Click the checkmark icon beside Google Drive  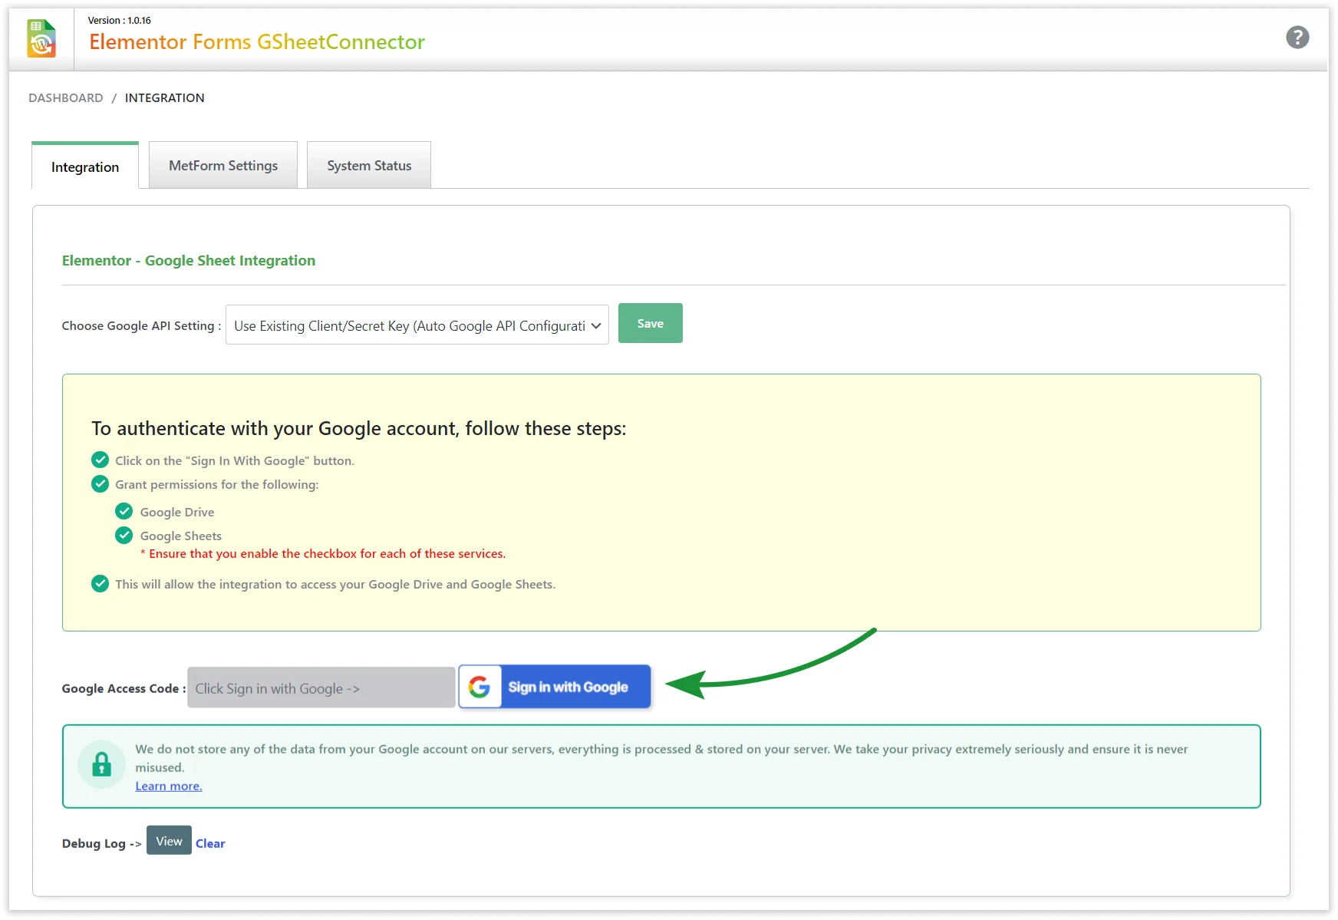click(x=124, y=512)
